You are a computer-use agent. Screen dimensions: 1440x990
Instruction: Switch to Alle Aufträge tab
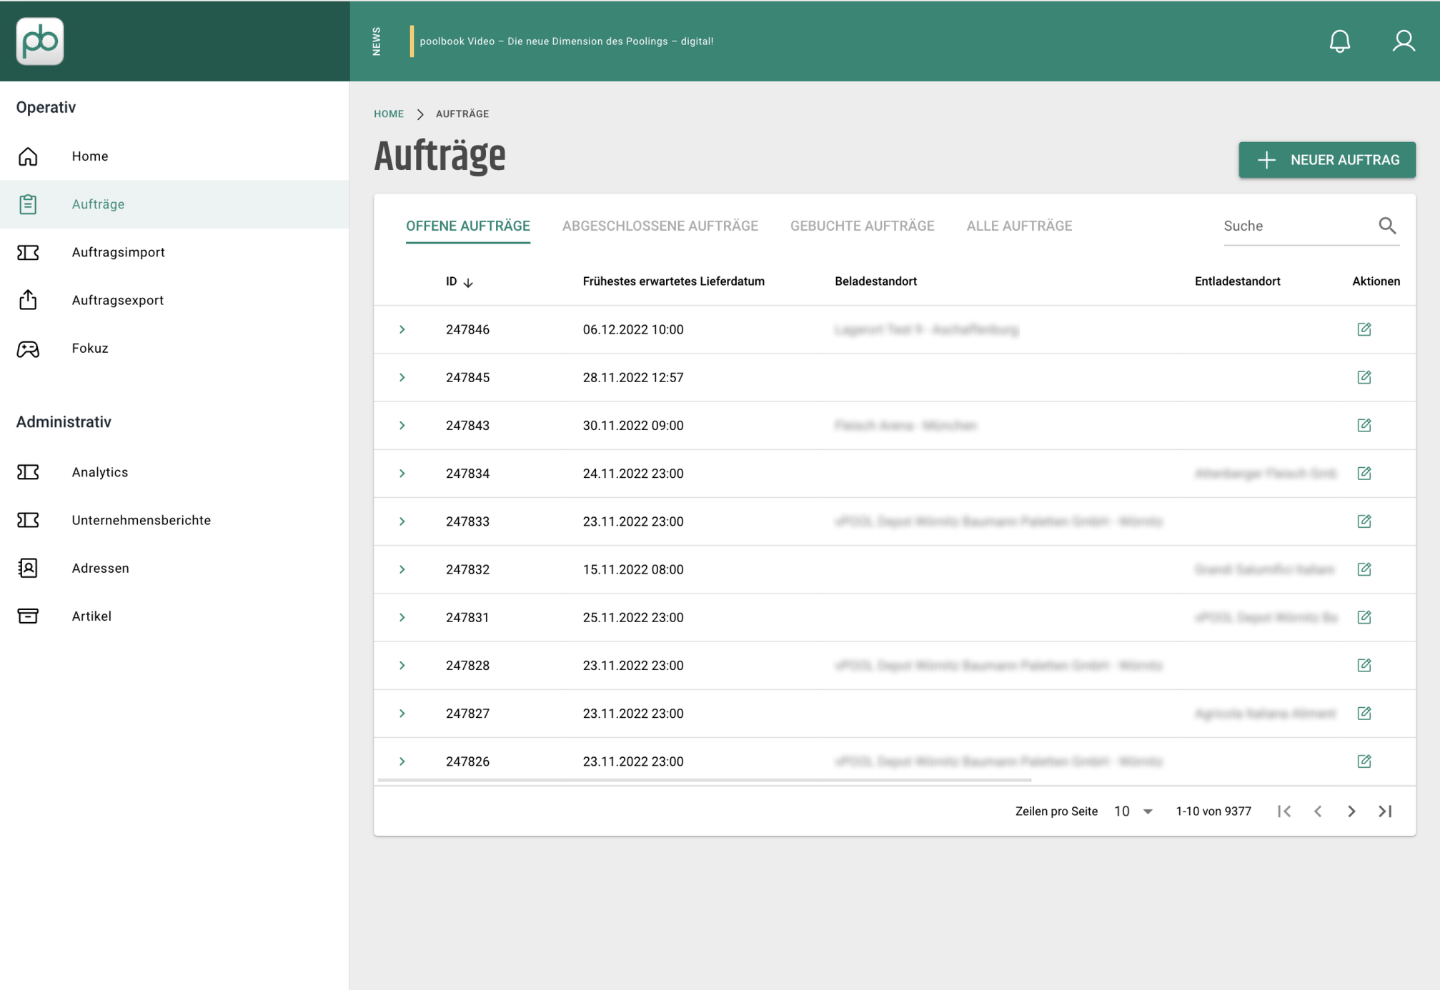[1019, 226]
